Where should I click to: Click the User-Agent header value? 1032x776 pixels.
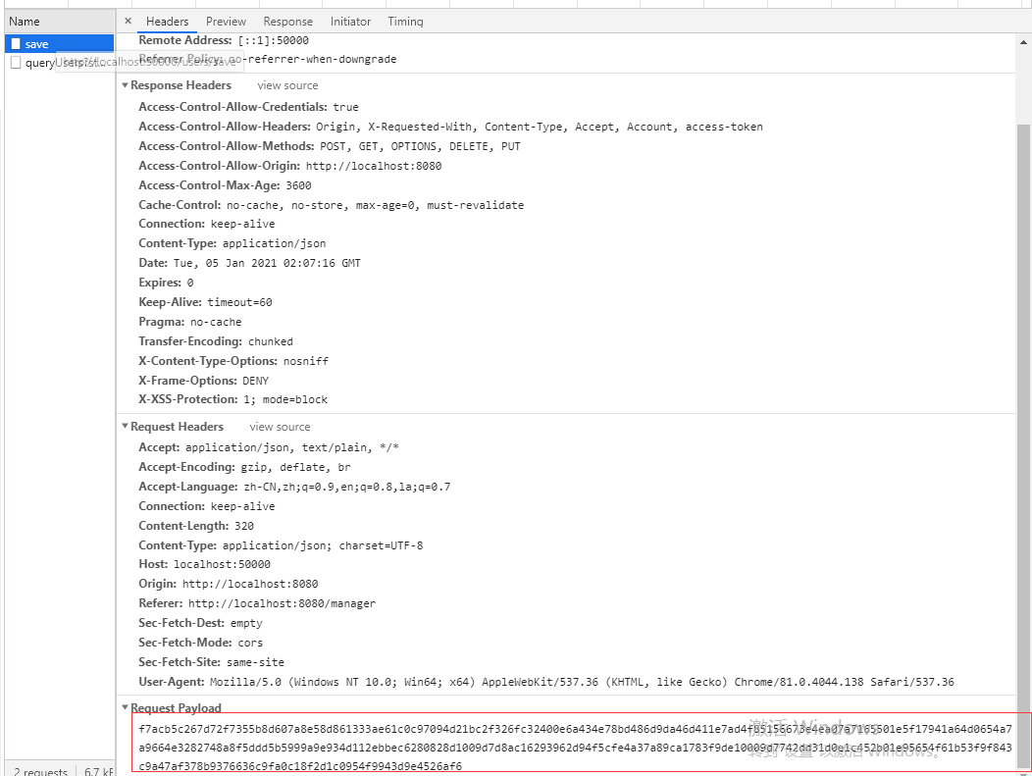[582, 682]
